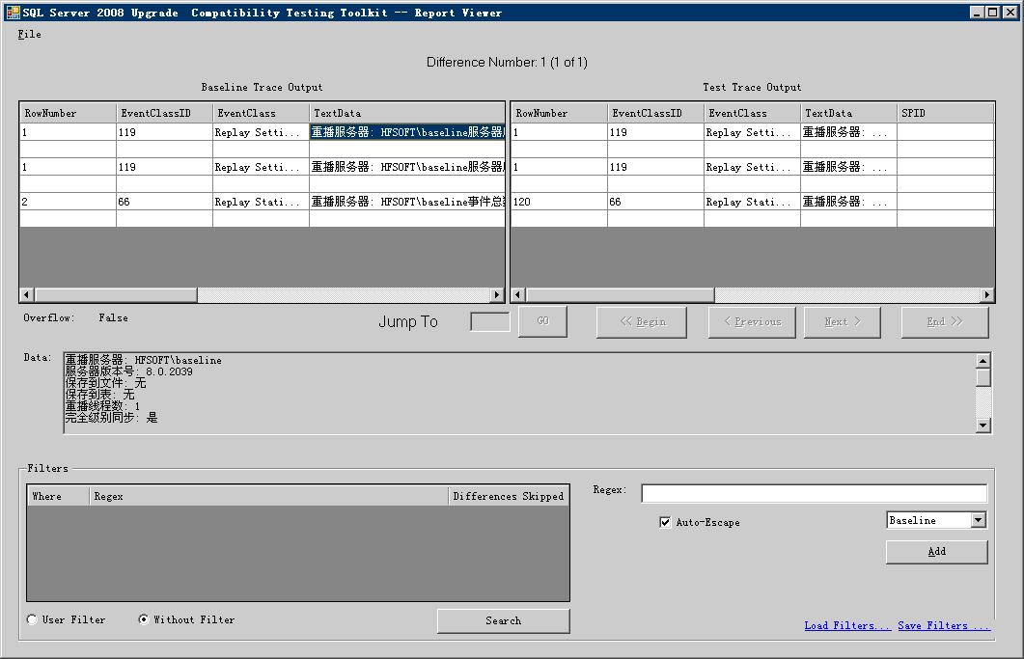
Task: Check the Auto-Escape checkbox
Action: (665, 522)
